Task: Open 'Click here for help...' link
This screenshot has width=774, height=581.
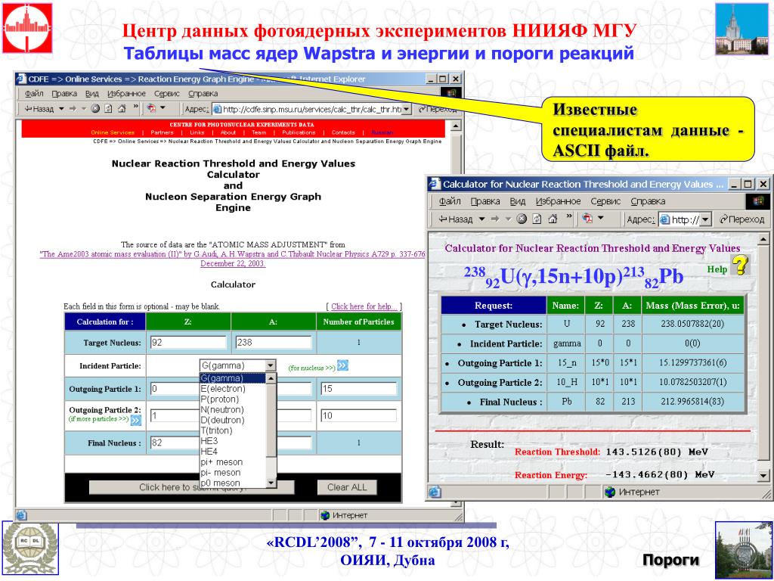Action: [x=364, y=306]
